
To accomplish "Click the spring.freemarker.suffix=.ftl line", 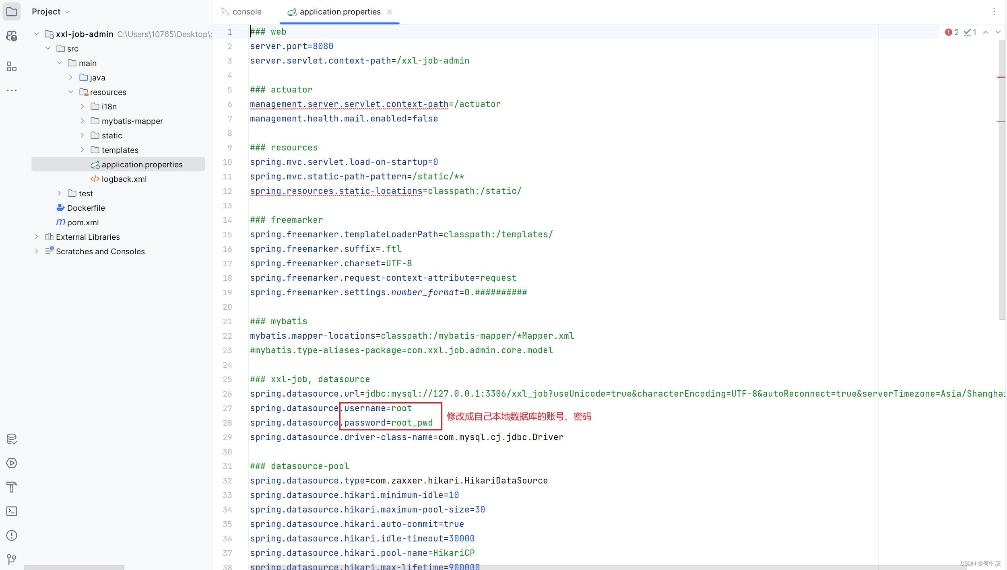I will pyautogui.click(x=326, y=249).
